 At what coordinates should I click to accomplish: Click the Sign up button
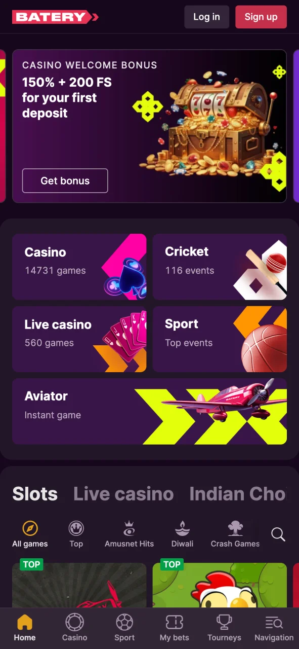261,17
